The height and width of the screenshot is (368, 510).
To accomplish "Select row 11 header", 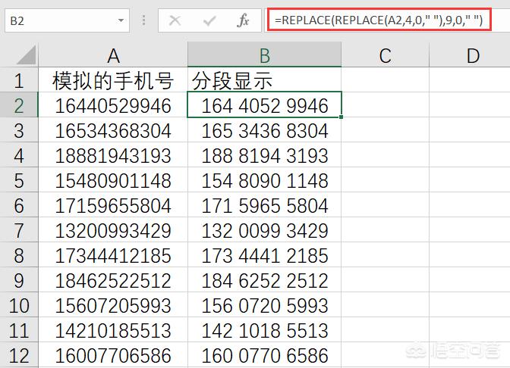I will tap(19, 329).
